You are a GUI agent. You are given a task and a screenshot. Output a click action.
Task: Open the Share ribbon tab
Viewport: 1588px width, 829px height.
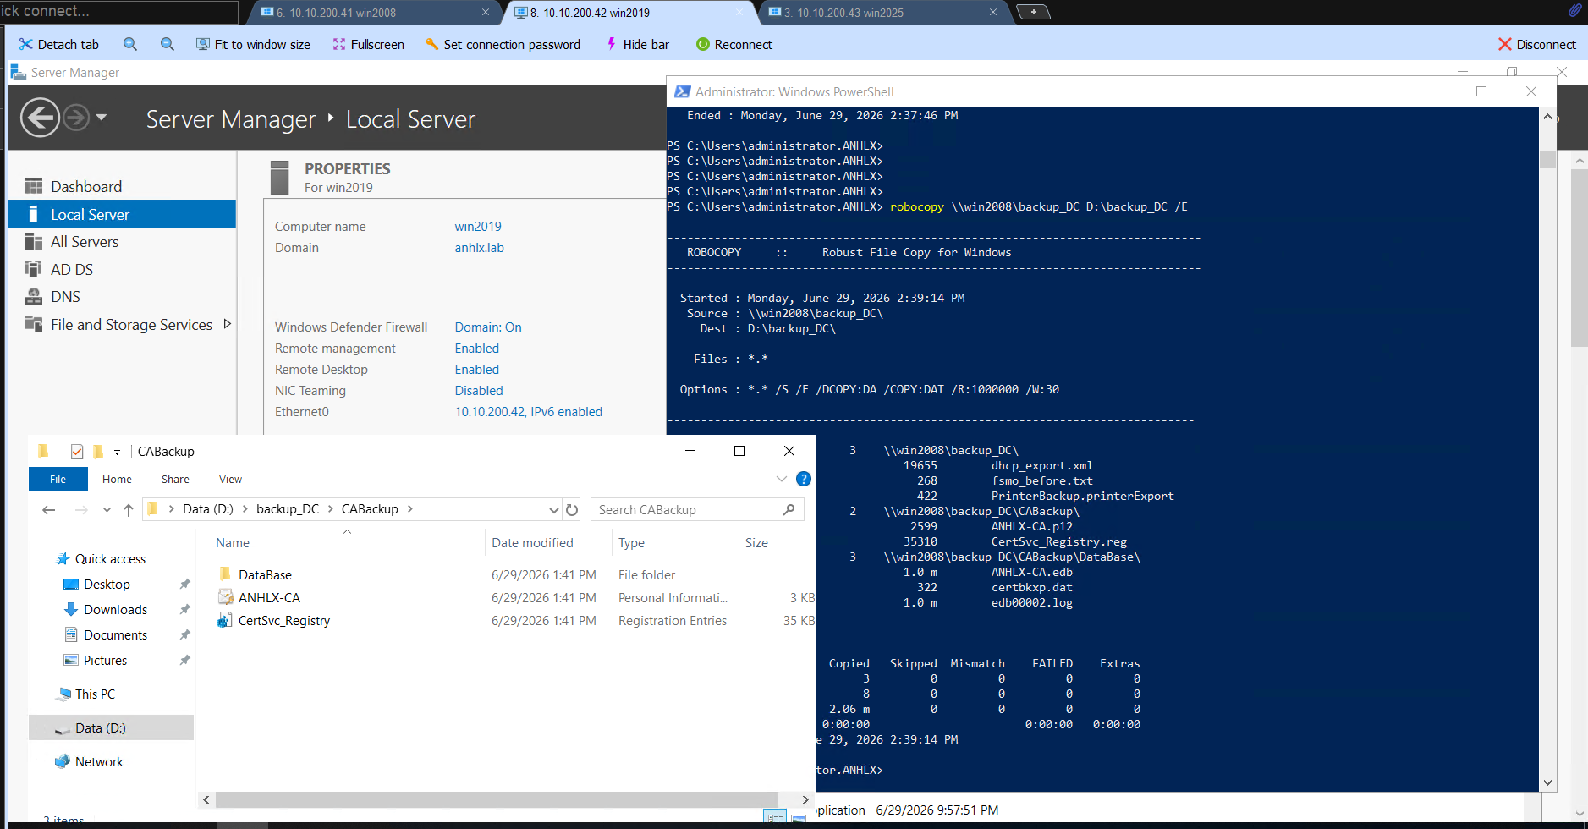175,479
